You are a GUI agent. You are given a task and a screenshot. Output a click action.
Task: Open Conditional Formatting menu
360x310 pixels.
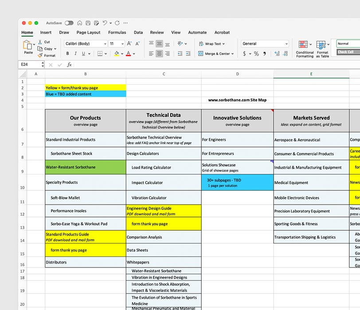pyautogui.click(x=305, y=49)
